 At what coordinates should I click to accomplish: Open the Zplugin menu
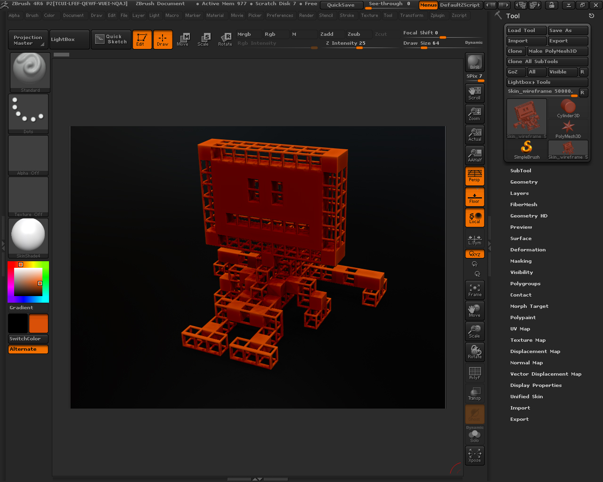pos(437,16)
